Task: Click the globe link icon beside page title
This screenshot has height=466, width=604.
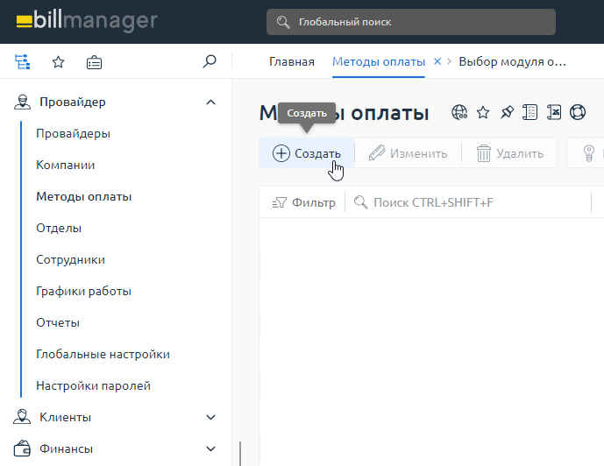Action: click(x=459, y=112)
